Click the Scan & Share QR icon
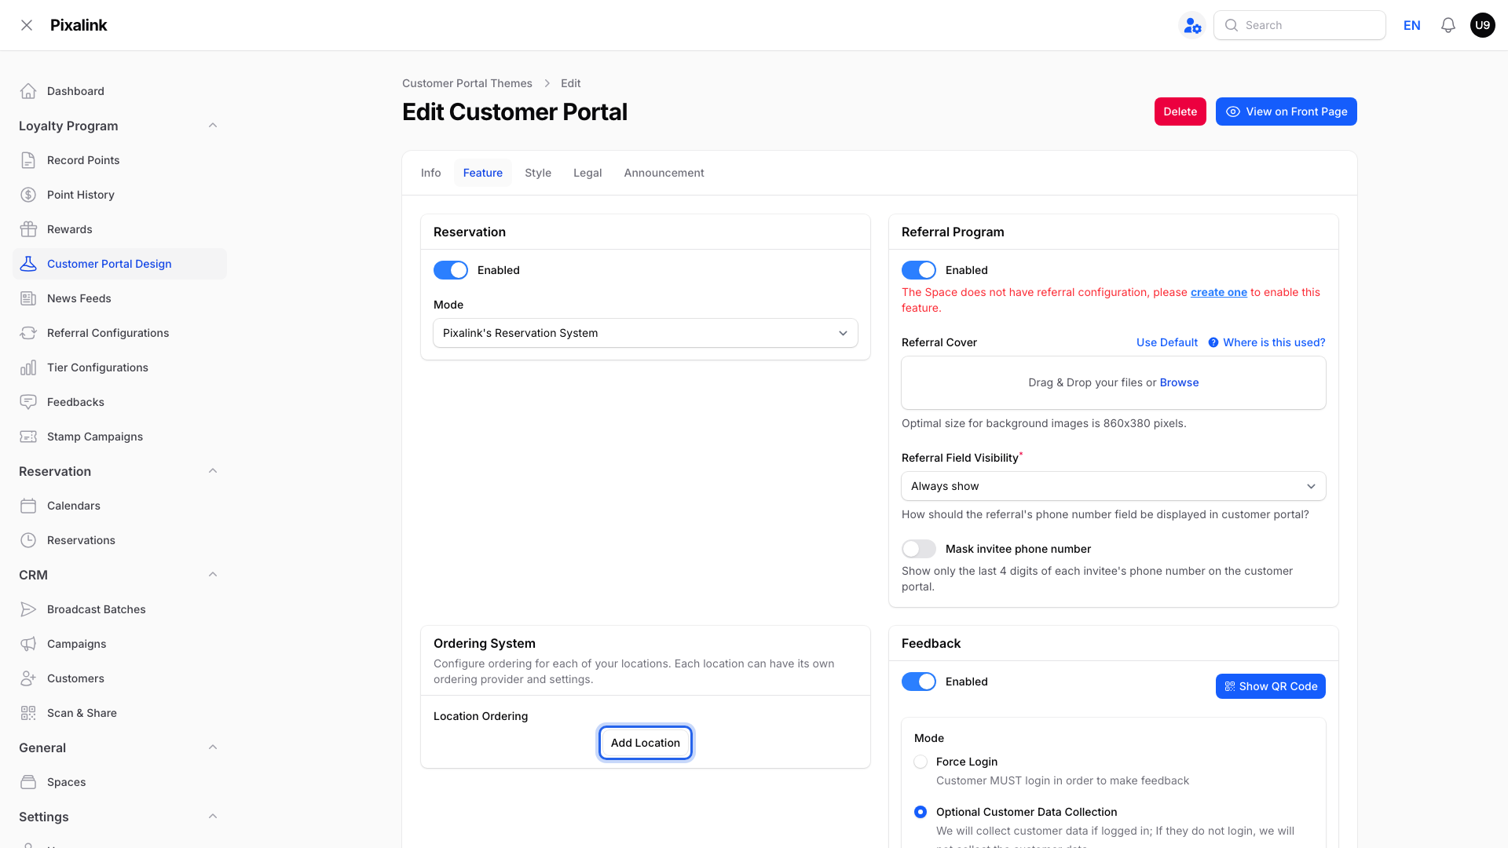The height and width of the screenshot is (848, 1508). 28,713
